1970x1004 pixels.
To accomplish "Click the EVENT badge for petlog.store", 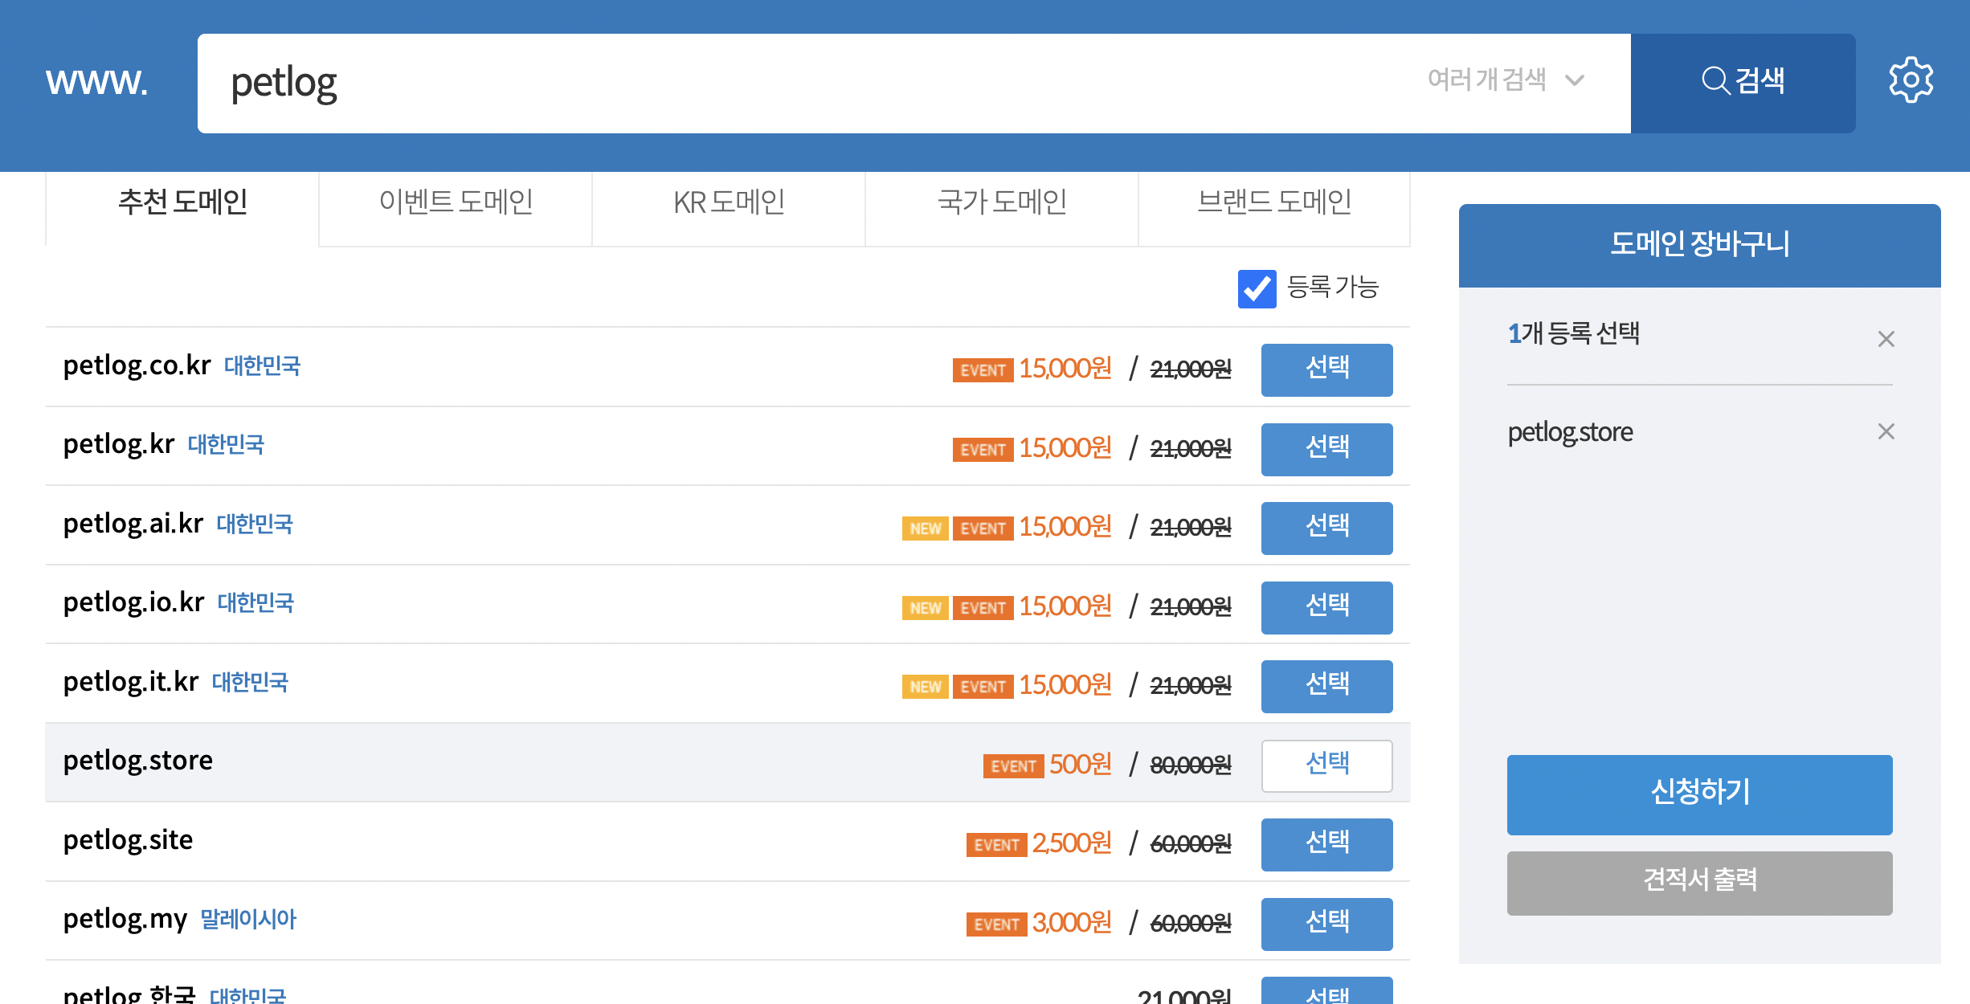I will click(x=1013, y=766).
